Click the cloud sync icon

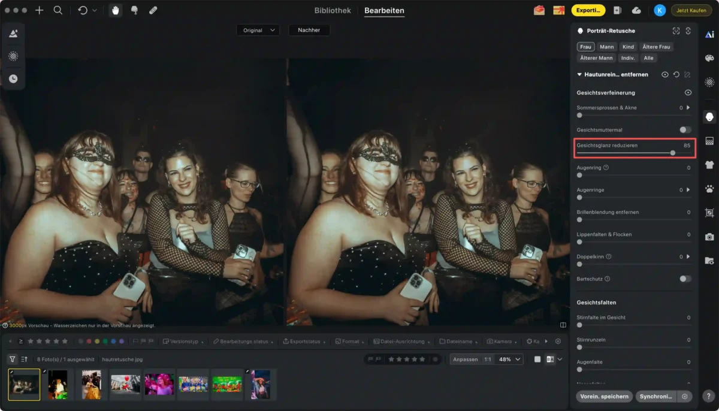636,10
